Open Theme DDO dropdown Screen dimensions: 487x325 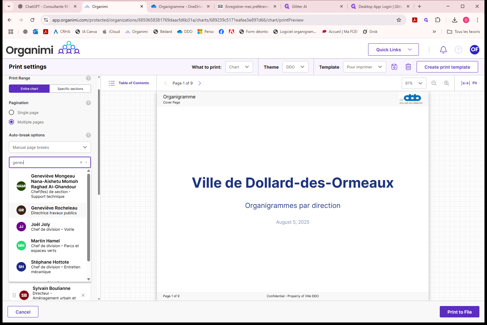tap(295, 67)
